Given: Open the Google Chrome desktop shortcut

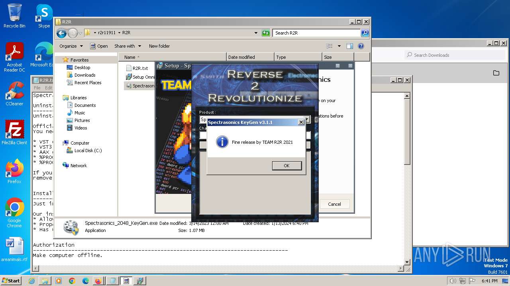Looking at the screenshot, I should [14, 213].
